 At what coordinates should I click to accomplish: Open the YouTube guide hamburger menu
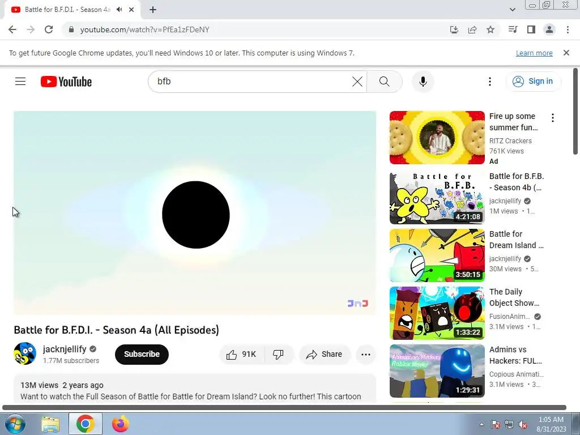point(20,82)
